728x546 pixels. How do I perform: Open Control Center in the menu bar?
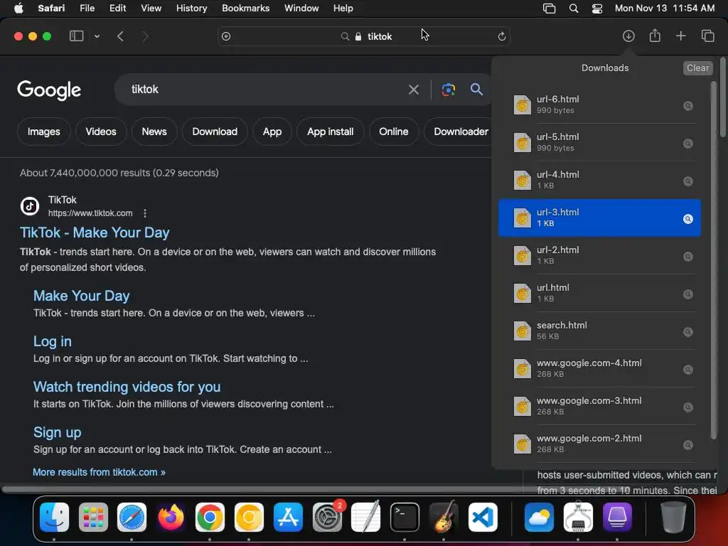tap(597, 9)
